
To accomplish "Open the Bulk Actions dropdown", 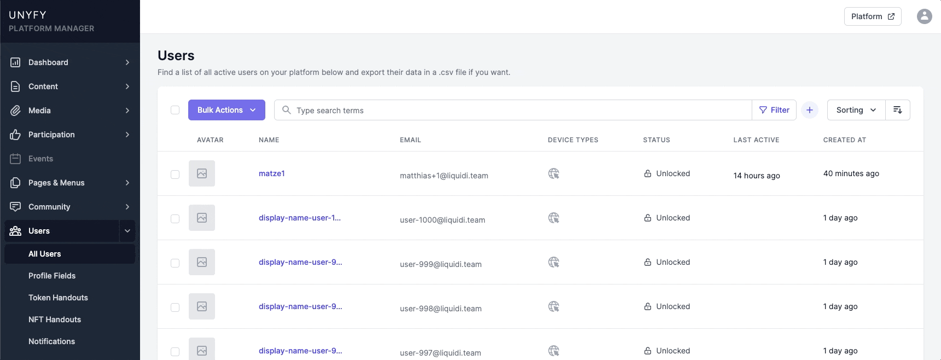I will (226, 110).
